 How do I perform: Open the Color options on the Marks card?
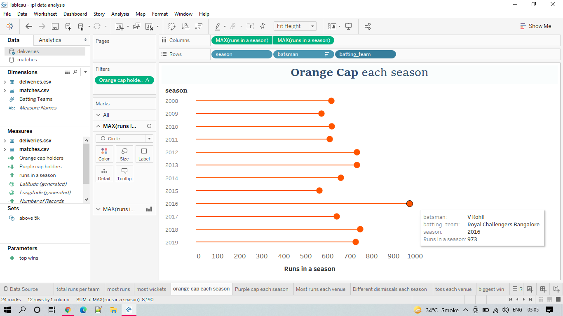click(x=104, y=153)
